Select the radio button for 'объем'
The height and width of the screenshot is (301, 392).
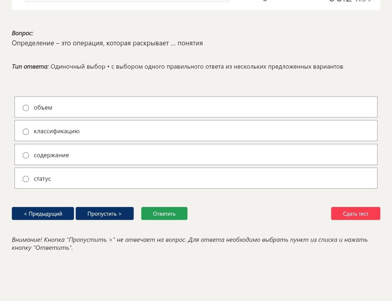pos(26,108)
